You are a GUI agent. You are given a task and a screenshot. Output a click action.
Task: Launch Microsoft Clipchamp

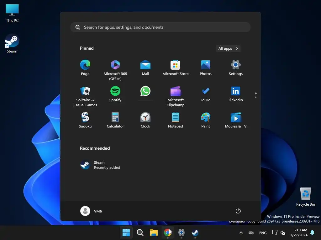click(x=176, y=97)
